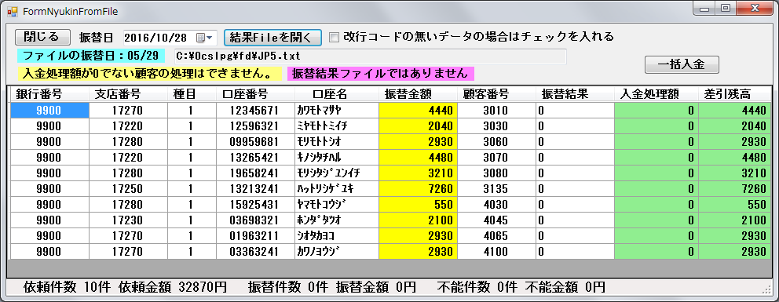
Task: Select account number cell 19658241
Action: coord(255,173)
